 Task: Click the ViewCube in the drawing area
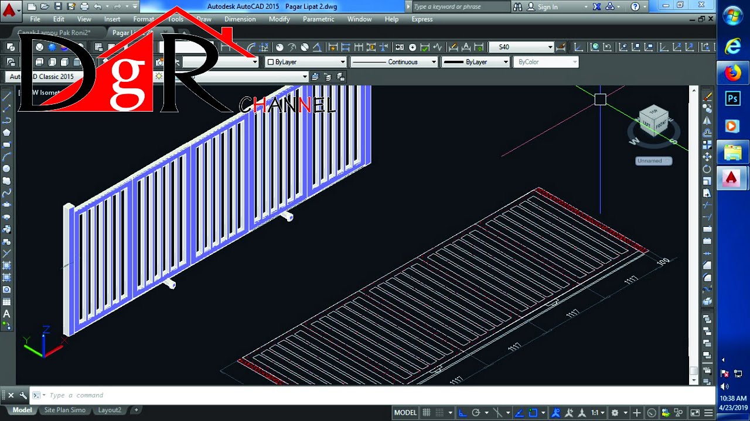652,122
